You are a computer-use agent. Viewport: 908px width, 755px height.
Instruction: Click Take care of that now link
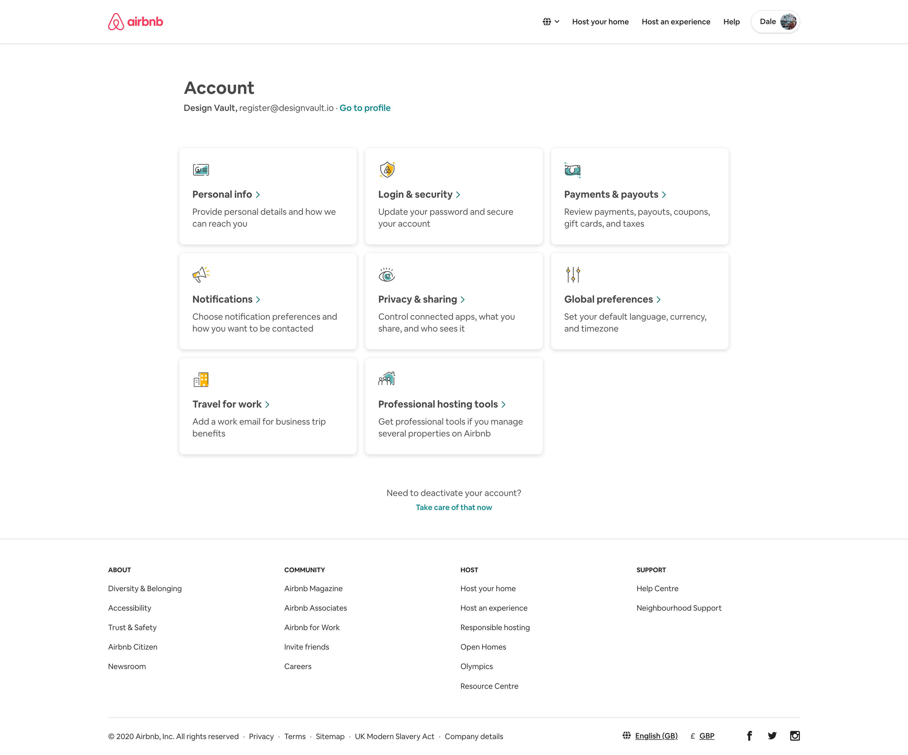click(x=453, y=508)
